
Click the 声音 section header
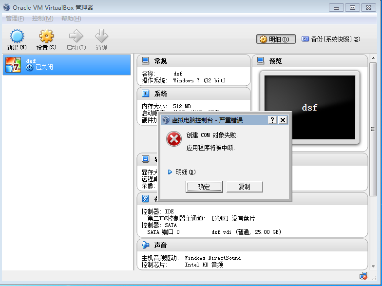(x=252, y=245)
